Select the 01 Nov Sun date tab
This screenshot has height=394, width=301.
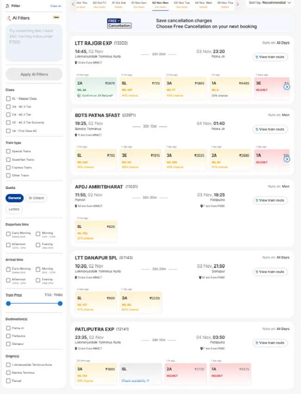139,5
